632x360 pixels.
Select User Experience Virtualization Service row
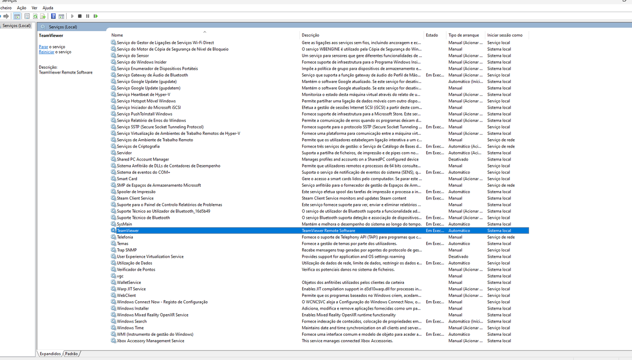pos(319,257)
